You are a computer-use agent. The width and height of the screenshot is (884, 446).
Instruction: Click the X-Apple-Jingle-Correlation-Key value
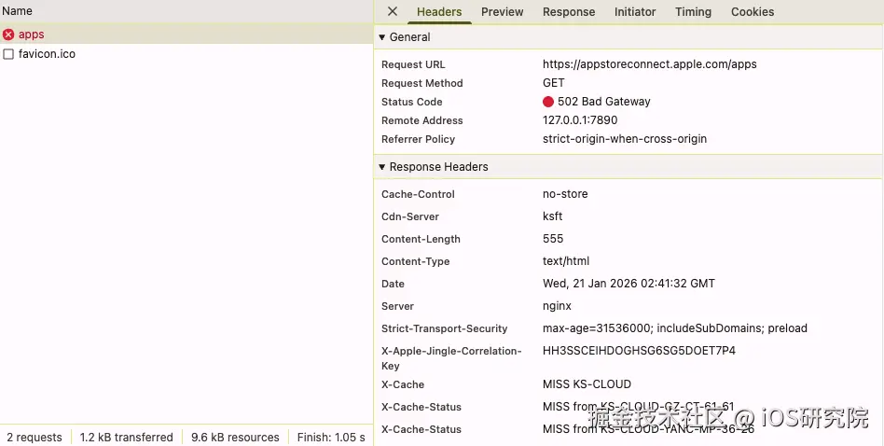coord(639,351)
